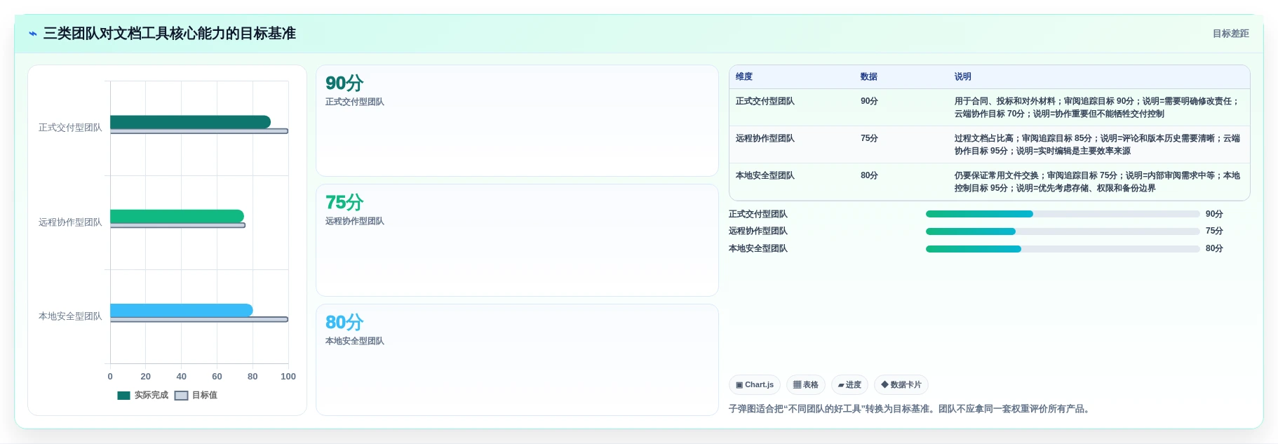Click the 数据卡片 tag chip

point(901,385)
